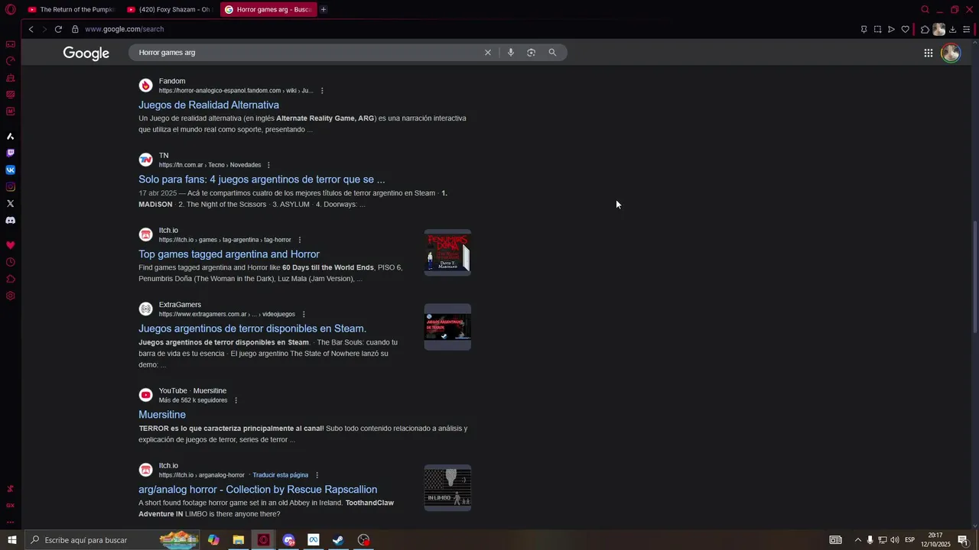Open Instagram in the sidebar
Screen dimensions: 979x550
pyautogui.click(x=10, y=186)
